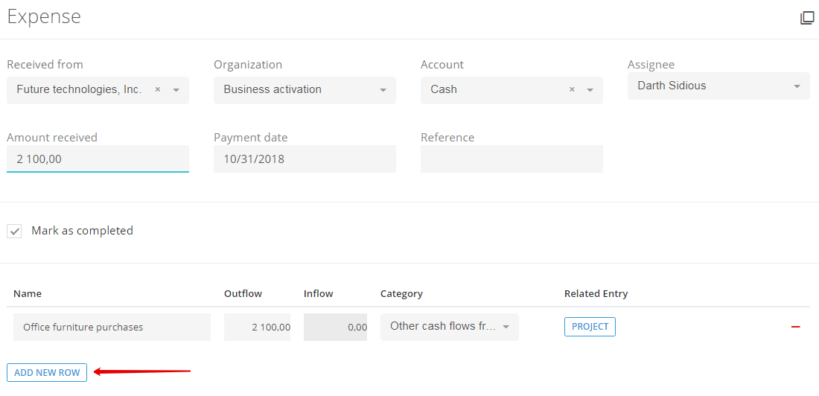Click the ADD NEW ROW button
The image size is (819, 396).
click(x=47, y=372)
